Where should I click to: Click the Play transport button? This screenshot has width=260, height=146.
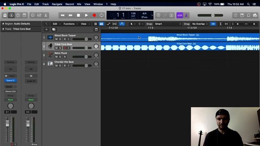87,15
